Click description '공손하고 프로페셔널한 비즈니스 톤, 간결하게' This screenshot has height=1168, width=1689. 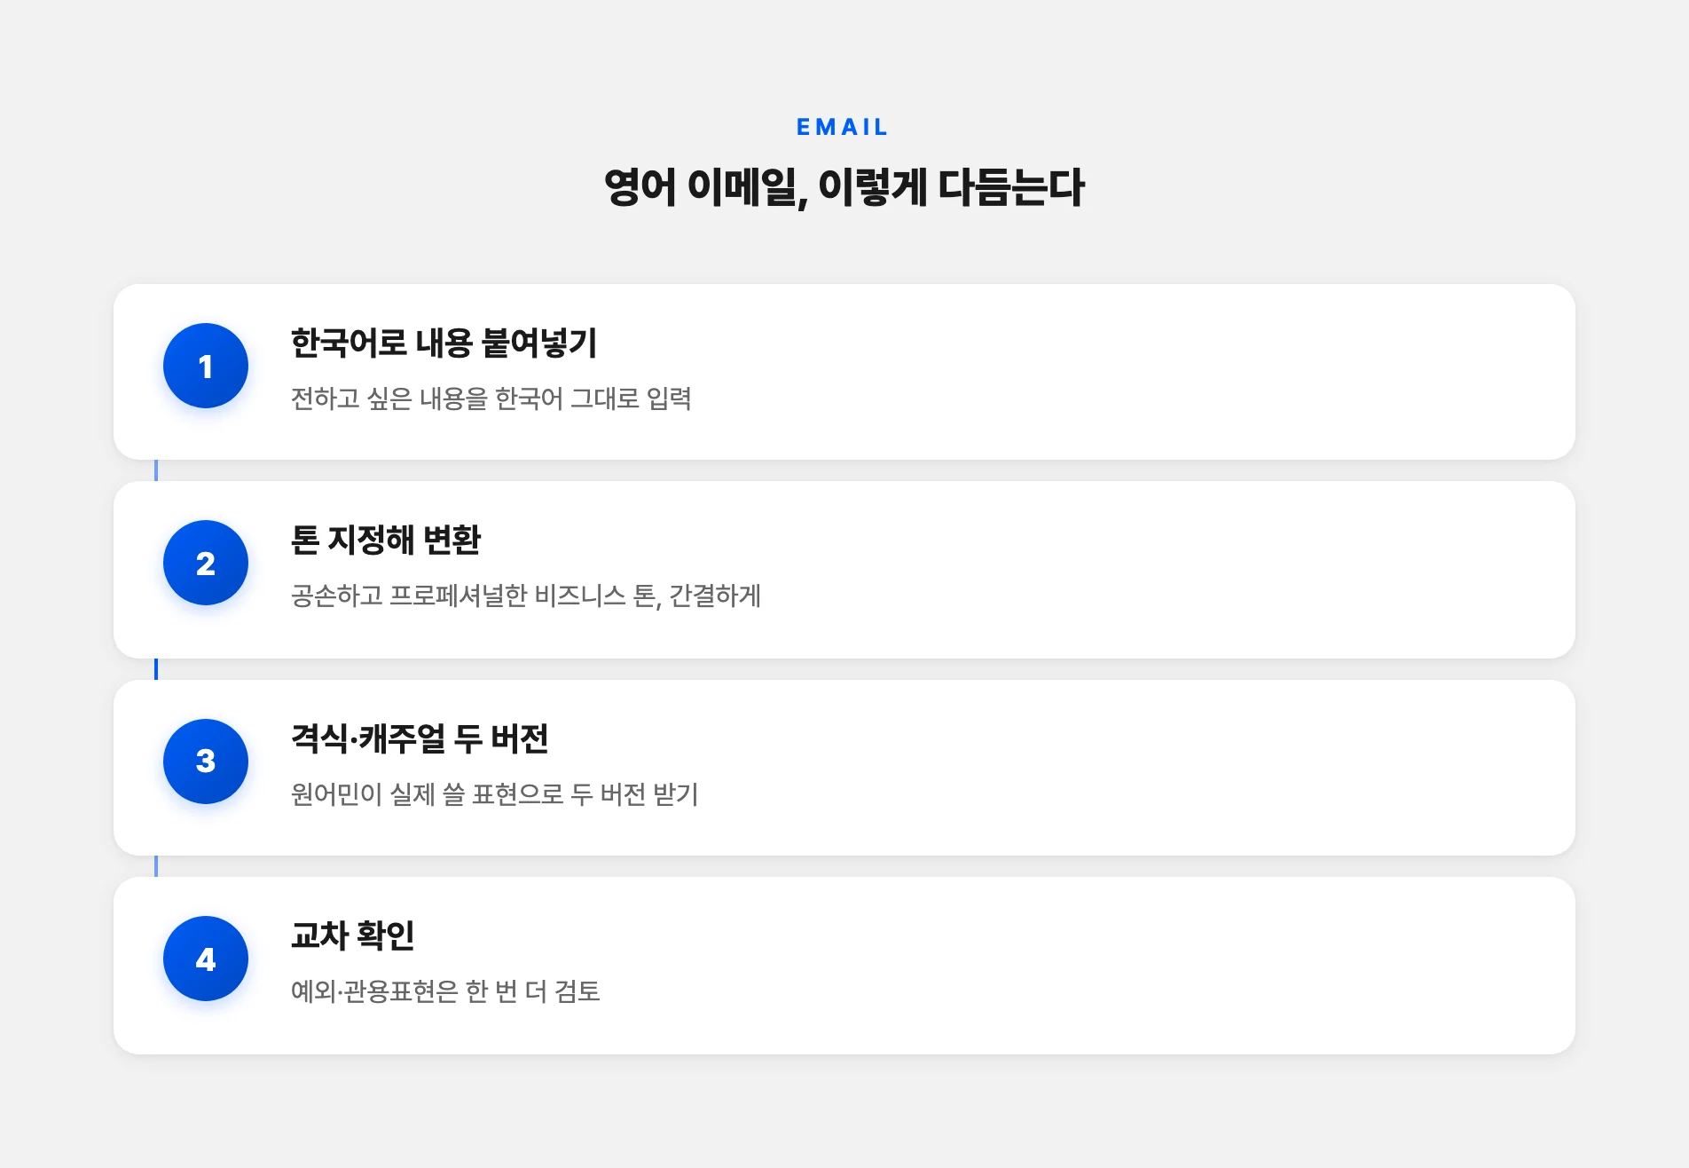tap(526, 596)
